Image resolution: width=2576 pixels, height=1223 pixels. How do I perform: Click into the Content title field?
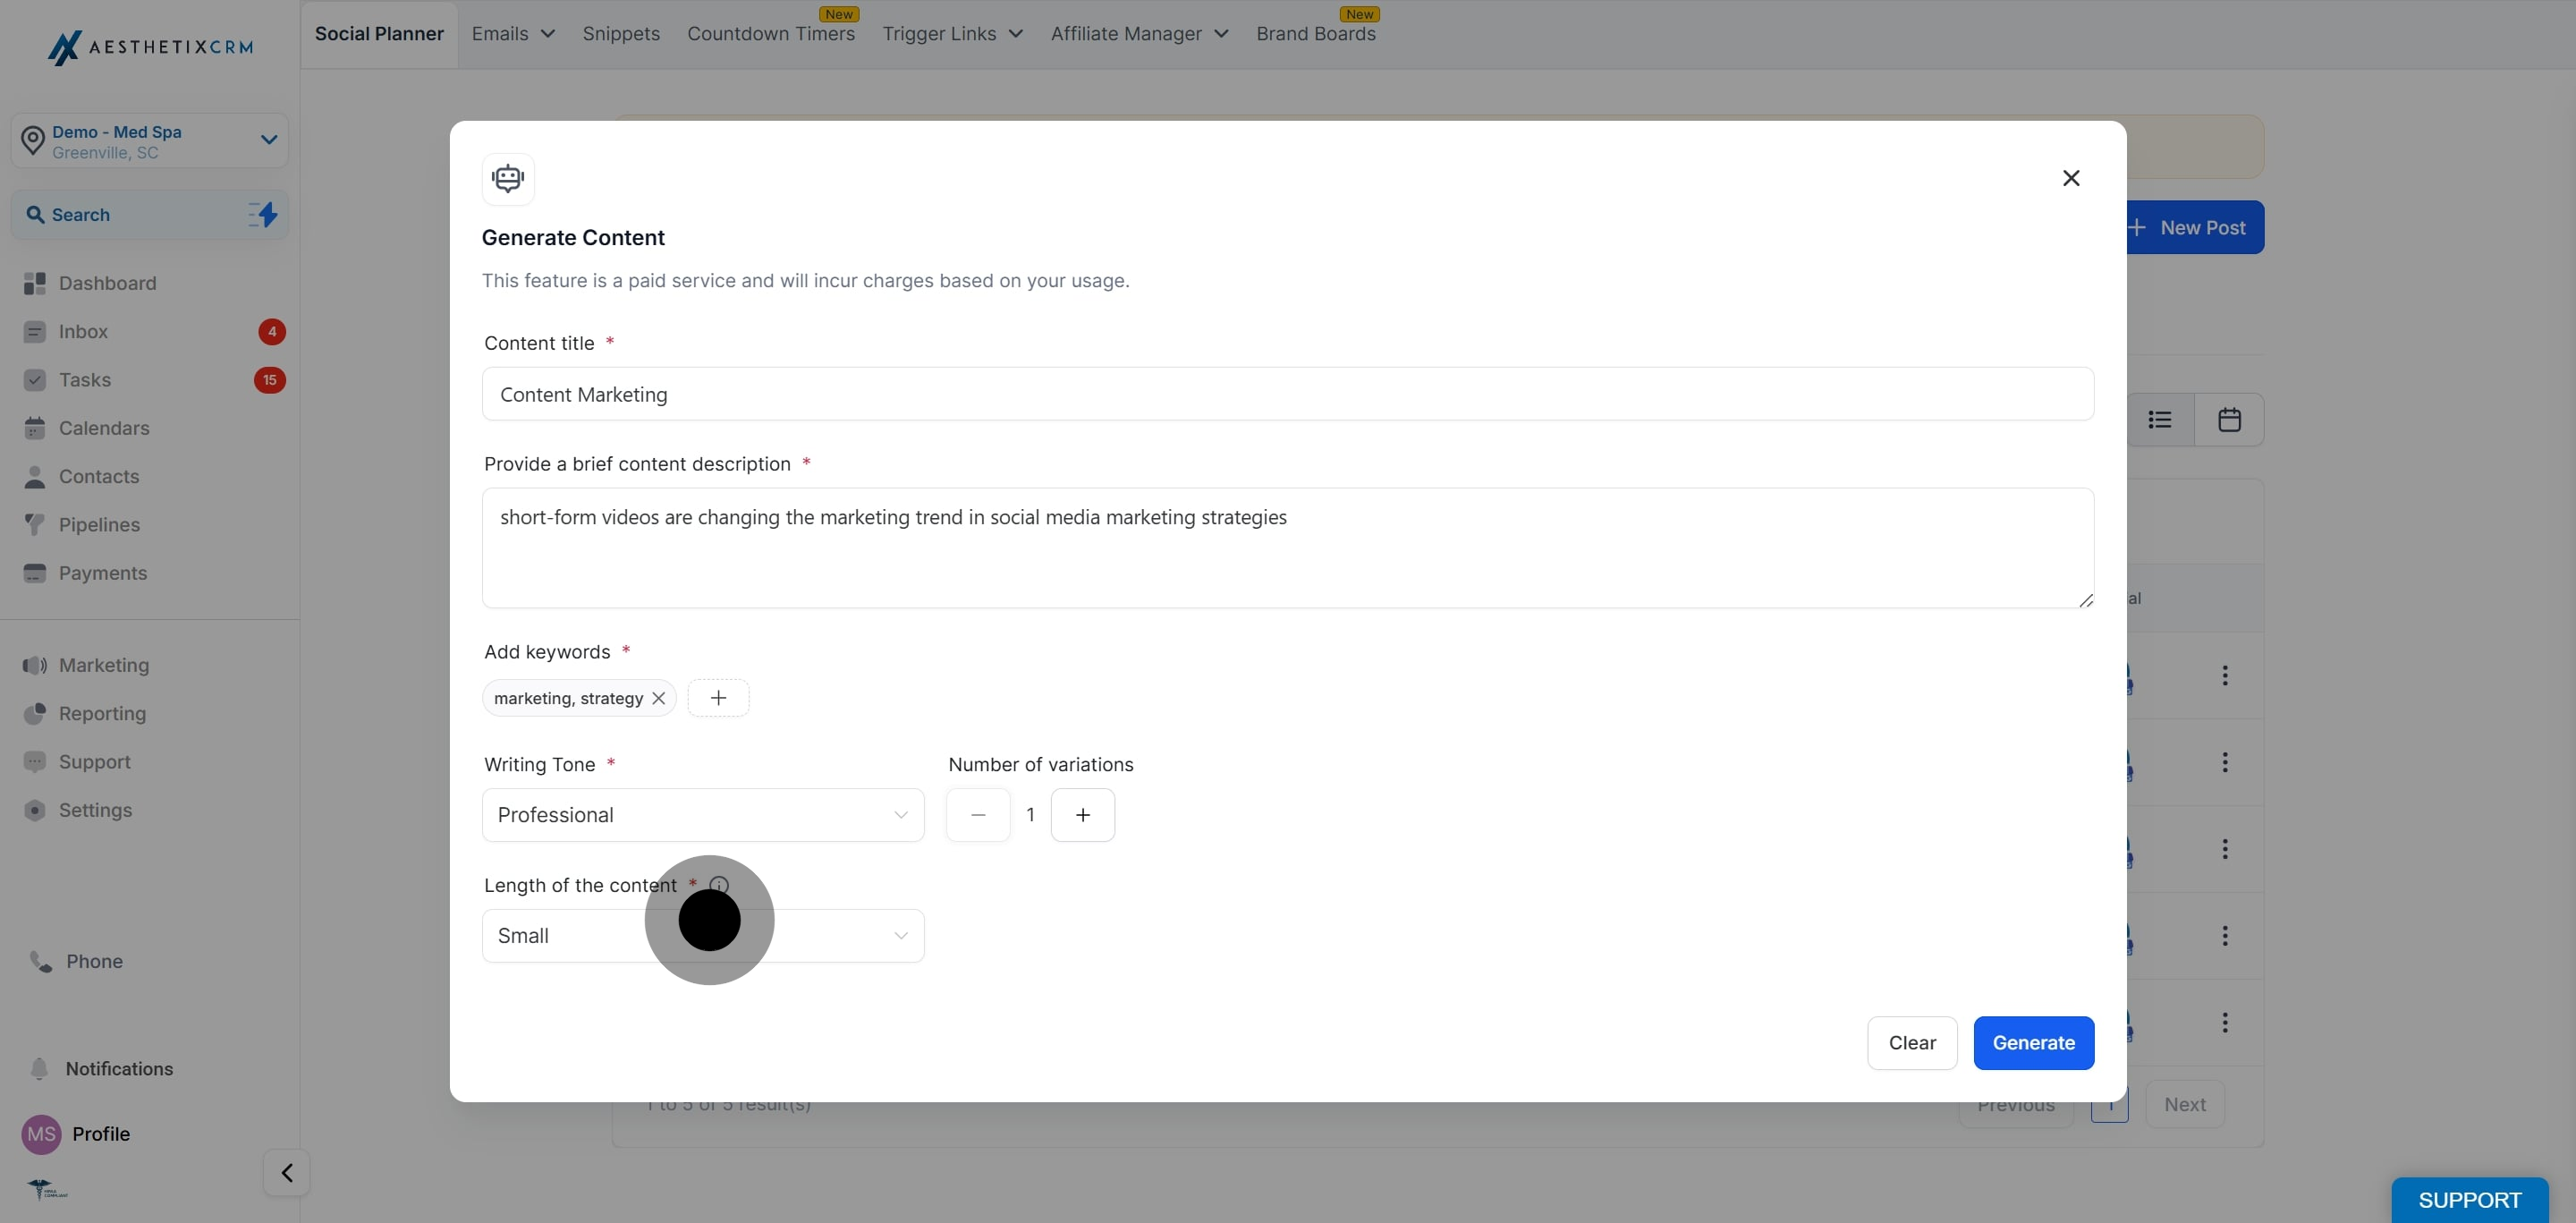1287,394
